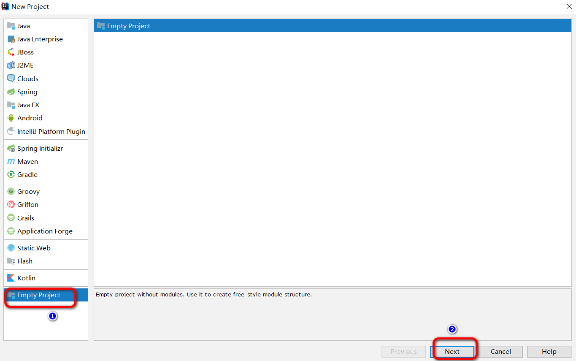Click the Maven 'm' icon
576x361 pixels.
point(11,161)
